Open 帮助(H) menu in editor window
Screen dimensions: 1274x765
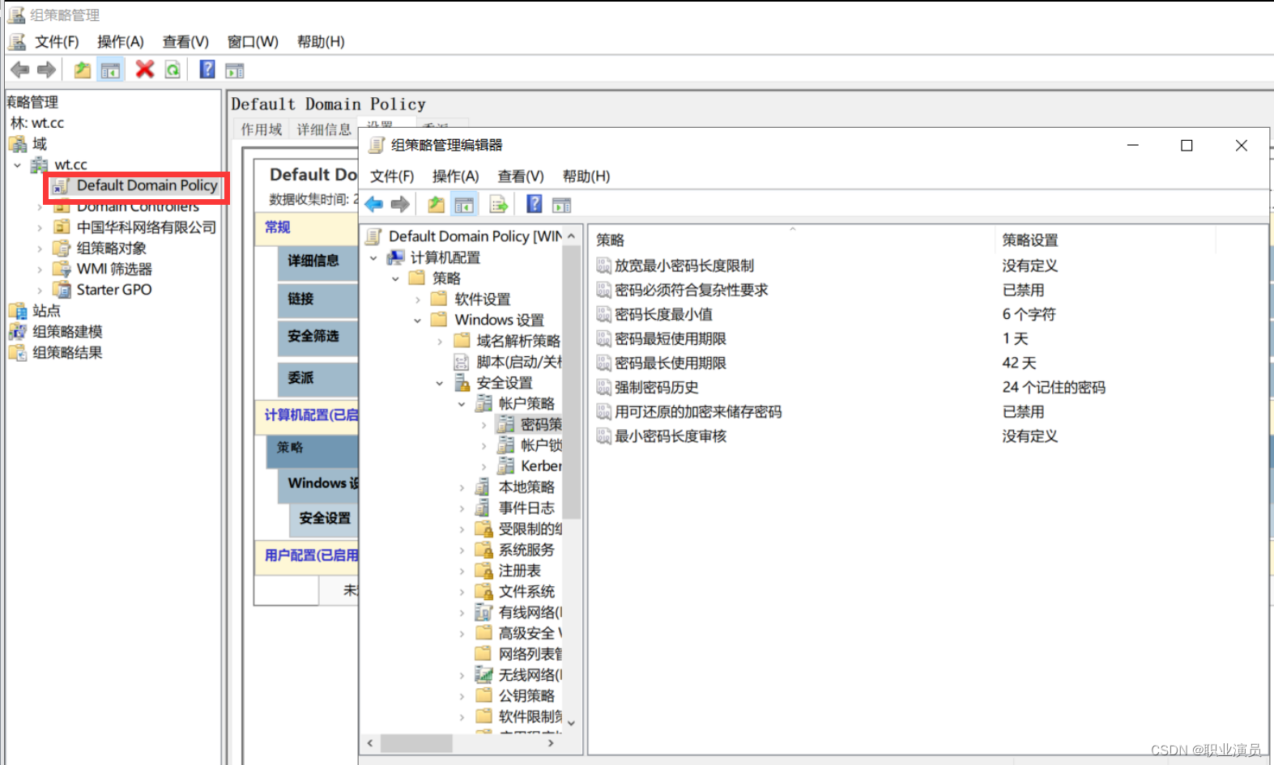coord(586,176)
